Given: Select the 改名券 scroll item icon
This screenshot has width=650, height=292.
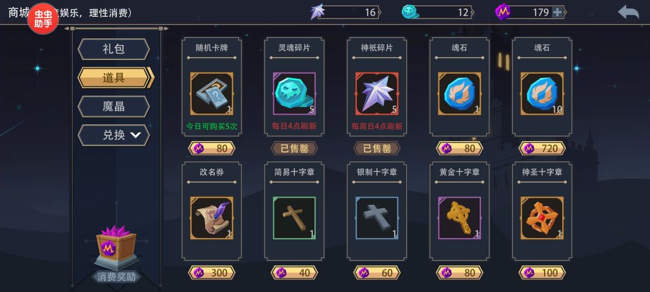Looking at the screenshot, I should pos(211,217).
